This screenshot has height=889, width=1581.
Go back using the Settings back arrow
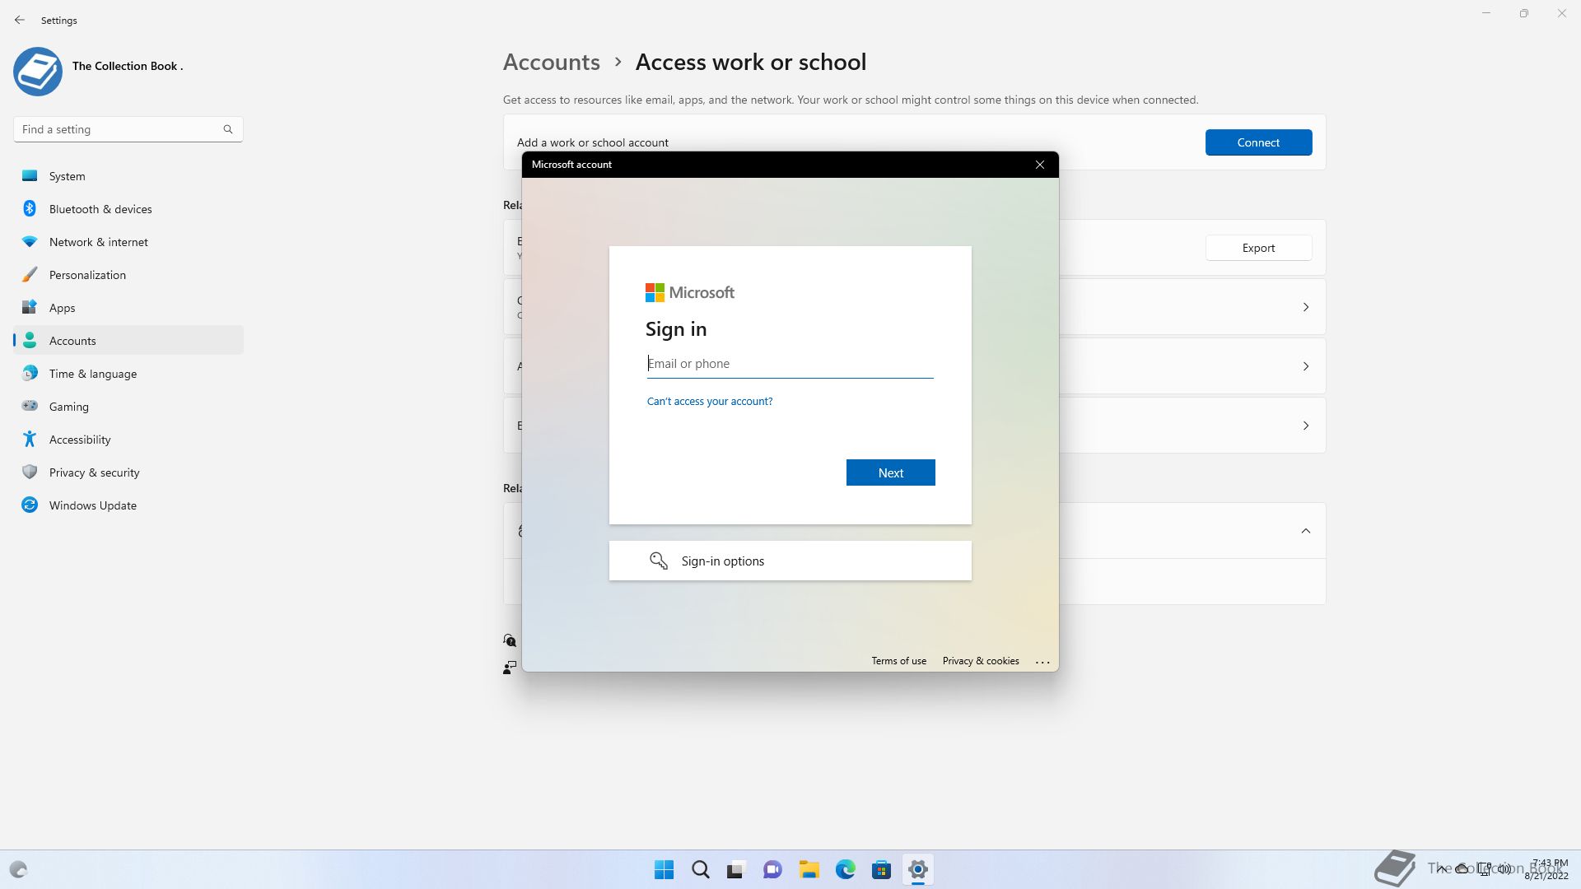pyautogui.click(x=20, y=20)
